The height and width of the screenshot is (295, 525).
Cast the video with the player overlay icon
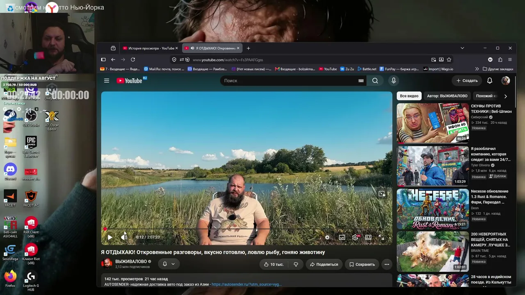point(382,194)
